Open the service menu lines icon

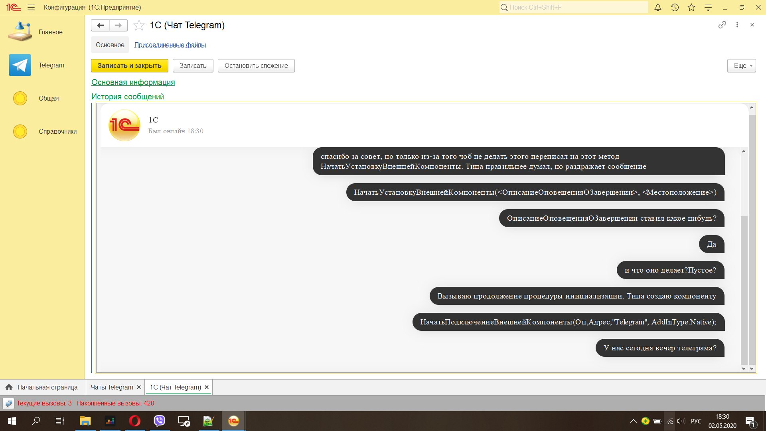pos(708,7)
